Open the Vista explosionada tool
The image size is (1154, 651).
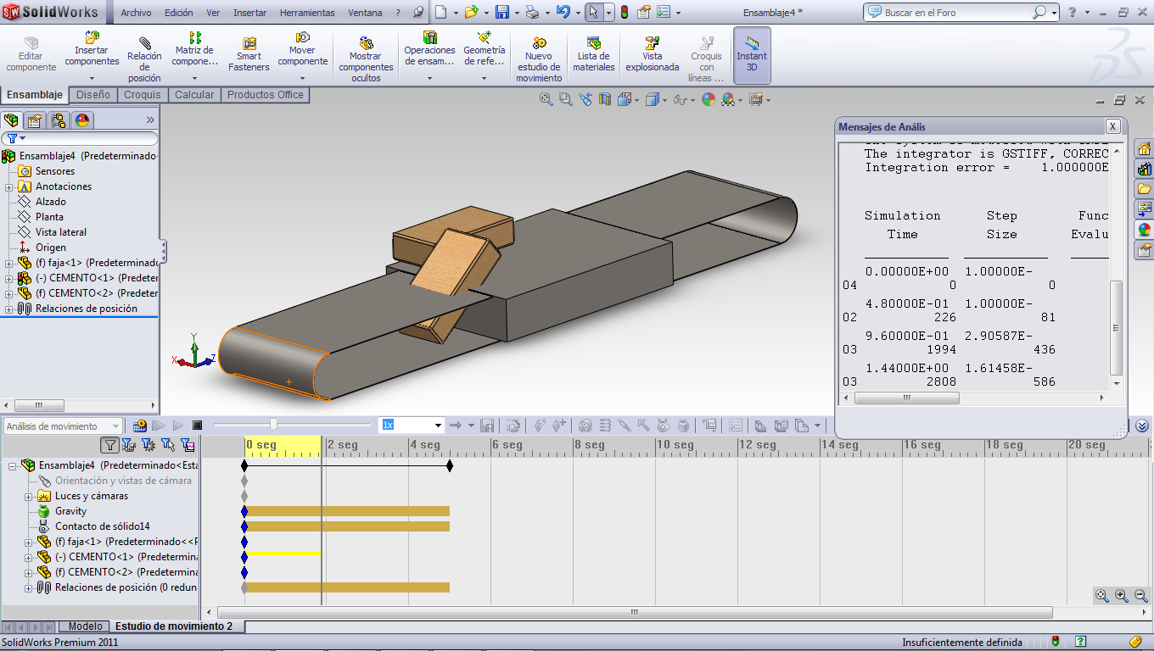pyautogui.click(x=653, y=54)
